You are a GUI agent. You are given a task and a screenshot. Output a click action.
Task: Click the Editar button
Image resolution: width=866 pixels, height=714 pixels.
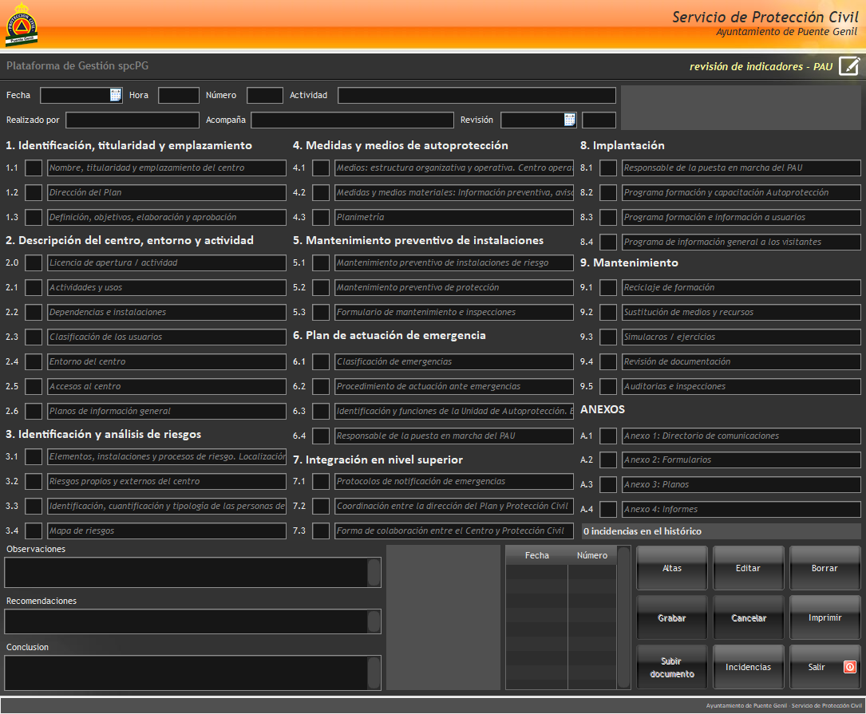pyautogui.click(x=748, y=568)
